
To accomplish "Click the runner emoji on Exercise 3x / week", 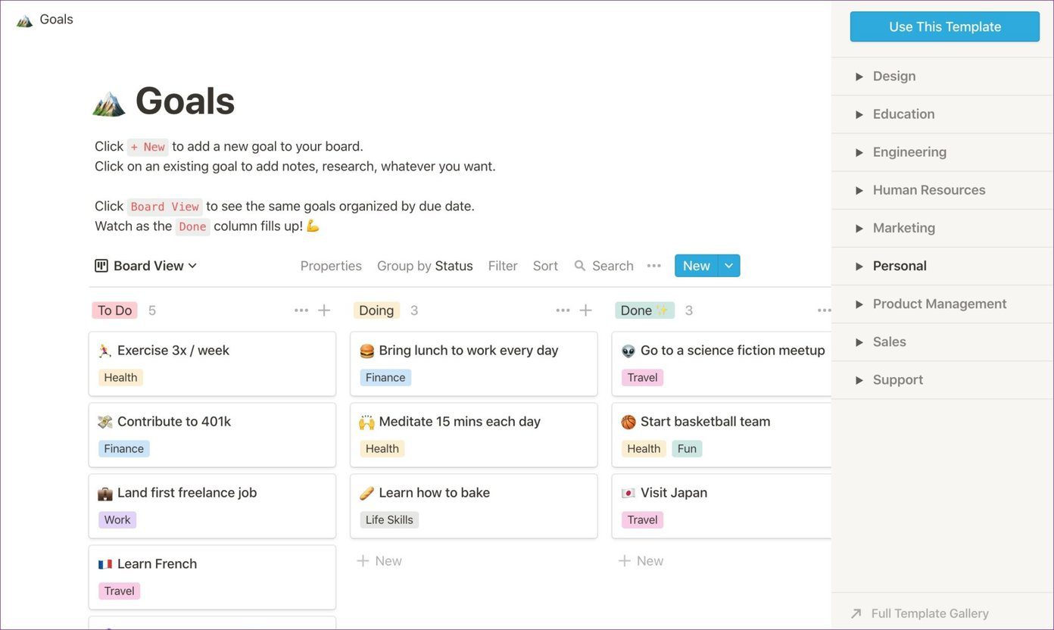I will 105,351.
